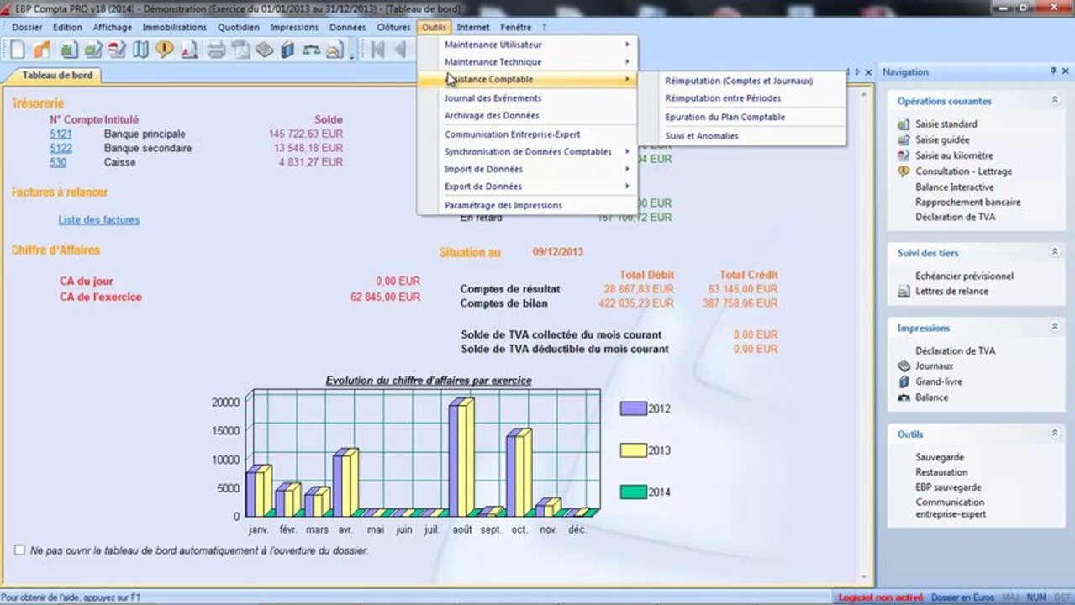Image resolution: width=1075 pixels, height=605 pixels.
Task: Open the toolbar overflow options arrow
Action: [x=352, y=55]
